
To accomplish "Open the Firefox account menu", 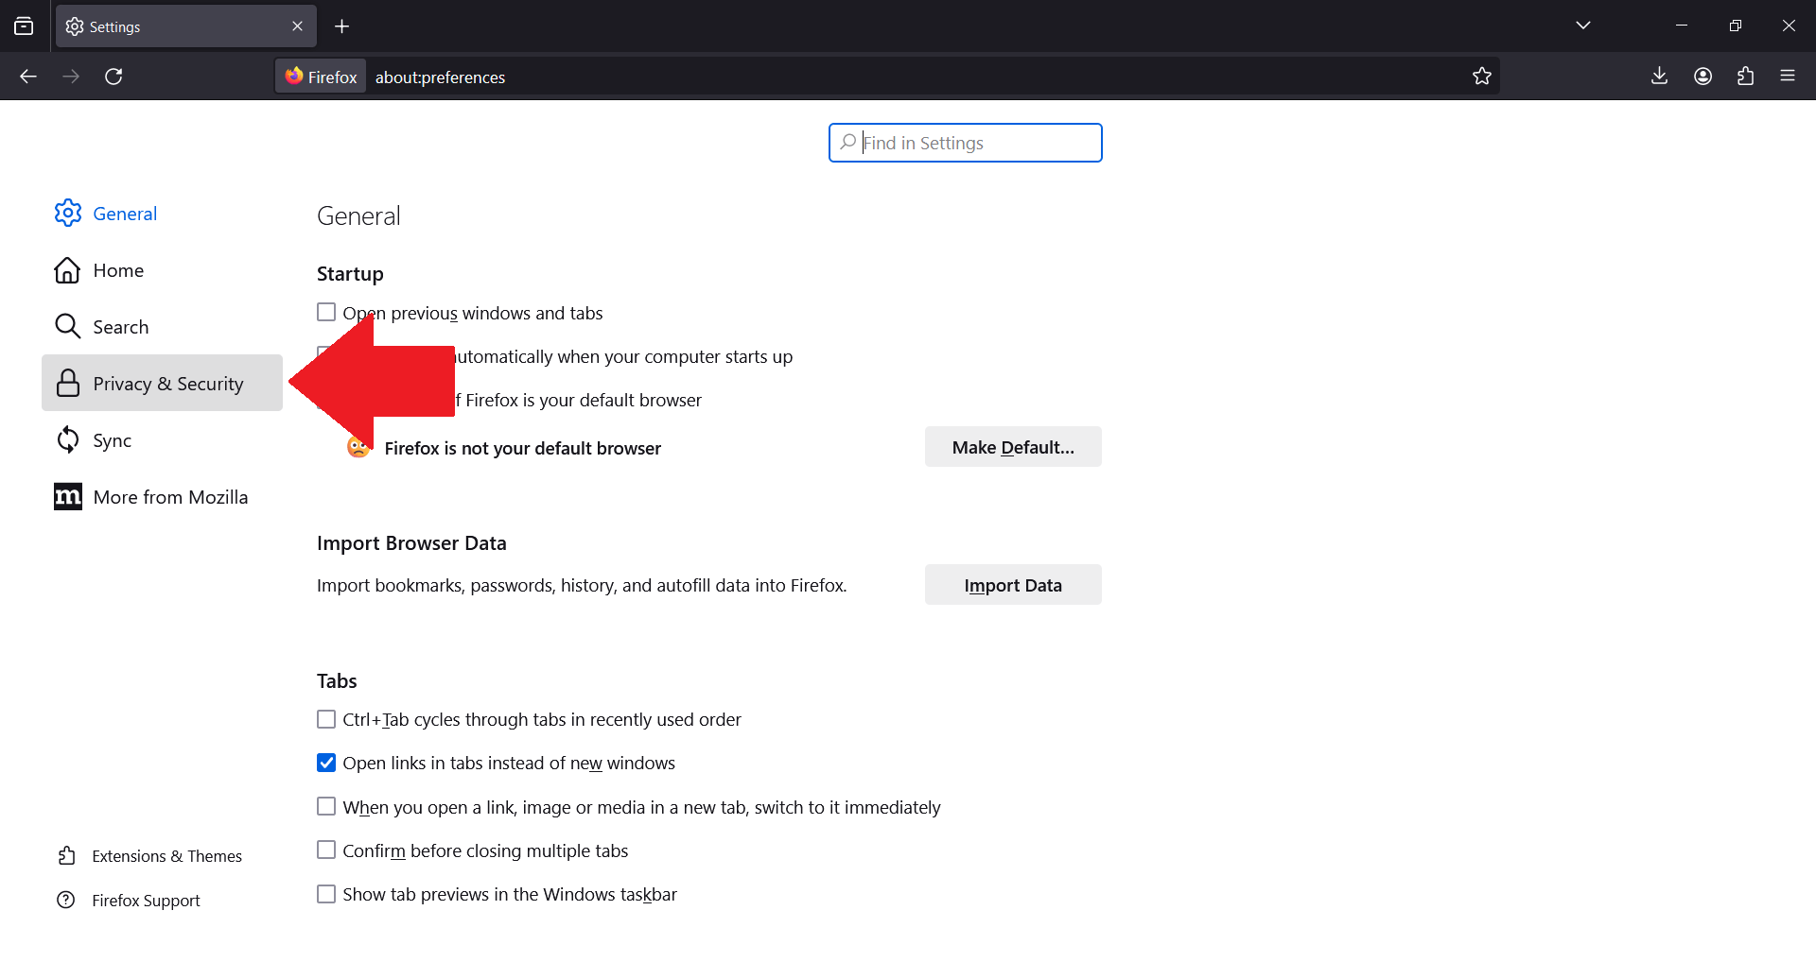I will (x=1702, y=77).
